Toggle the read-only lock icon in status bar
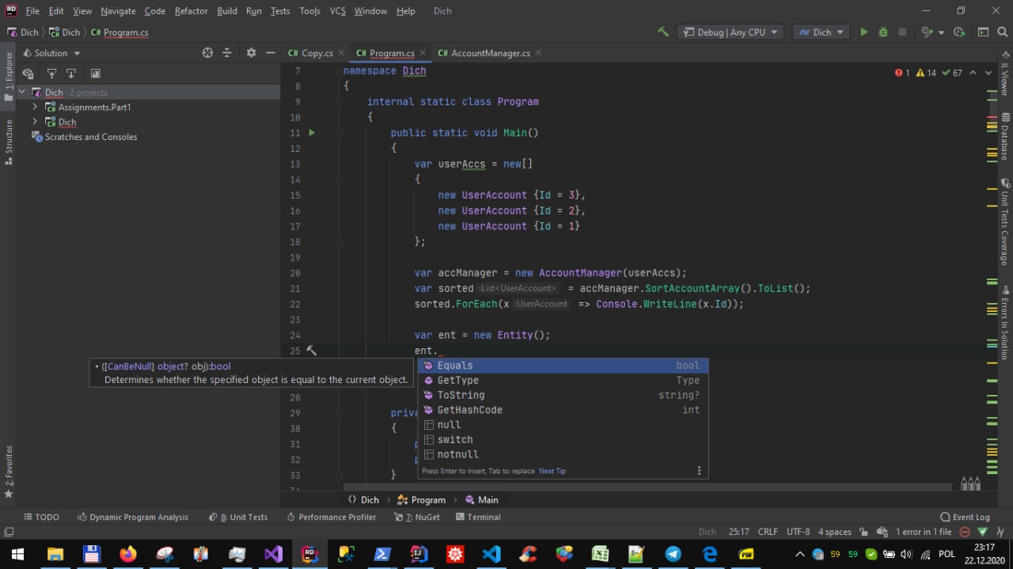The height and width of the screenshot is (569, 1013). point(863,532)
